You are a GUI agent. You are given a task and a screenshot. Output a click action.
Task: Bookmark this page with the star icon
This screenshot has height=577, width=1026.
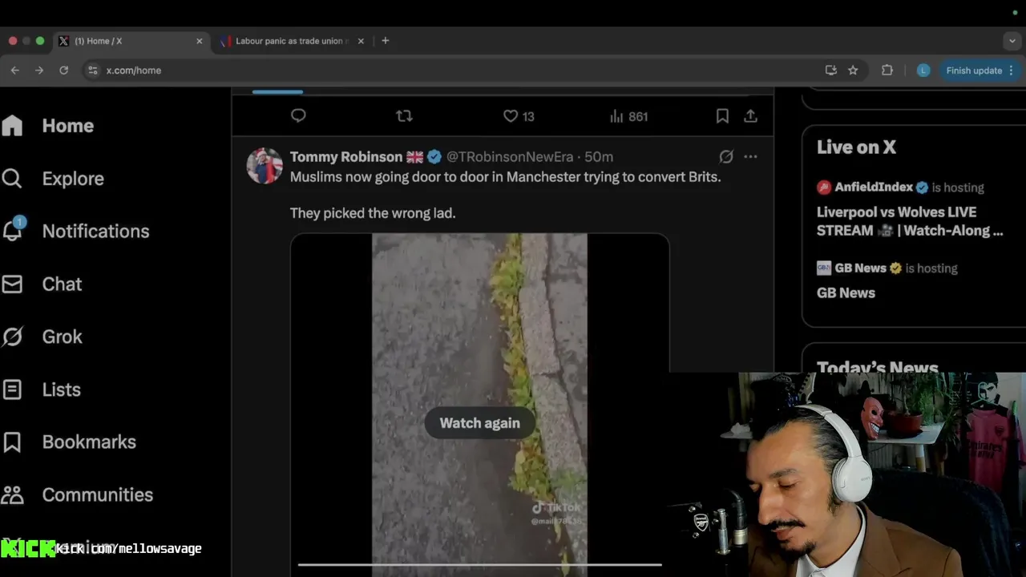click(853, 71)
